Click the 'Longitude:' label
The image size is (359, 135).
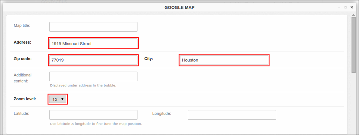(162, 113)
